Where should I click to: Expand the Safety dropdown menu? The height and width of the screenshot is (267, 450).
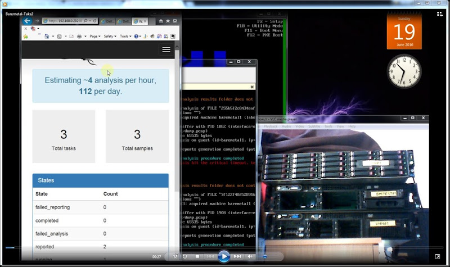pos(110,36)
